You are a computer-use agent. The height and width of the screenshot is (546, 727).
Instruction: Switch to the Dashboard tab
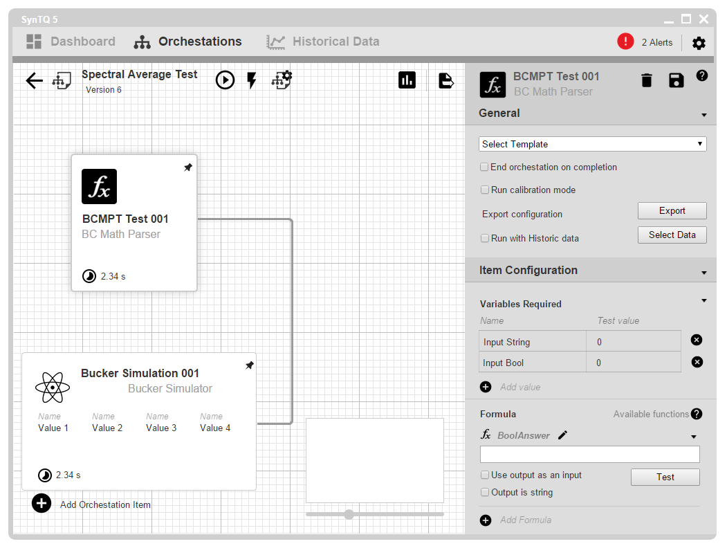coord(71,42)
